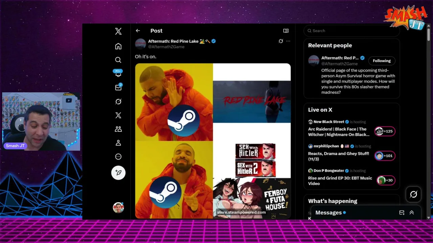This screenshot has height=243, width=433.
Task: Click the +125 listeners badge
Action: coord(385,131)
